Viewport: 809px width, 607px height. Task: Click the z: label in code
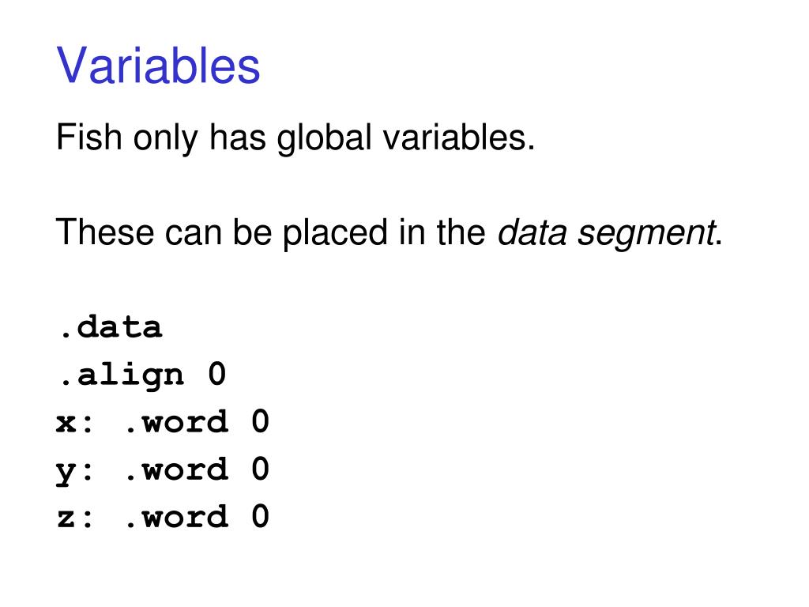[x=74, y=517]
